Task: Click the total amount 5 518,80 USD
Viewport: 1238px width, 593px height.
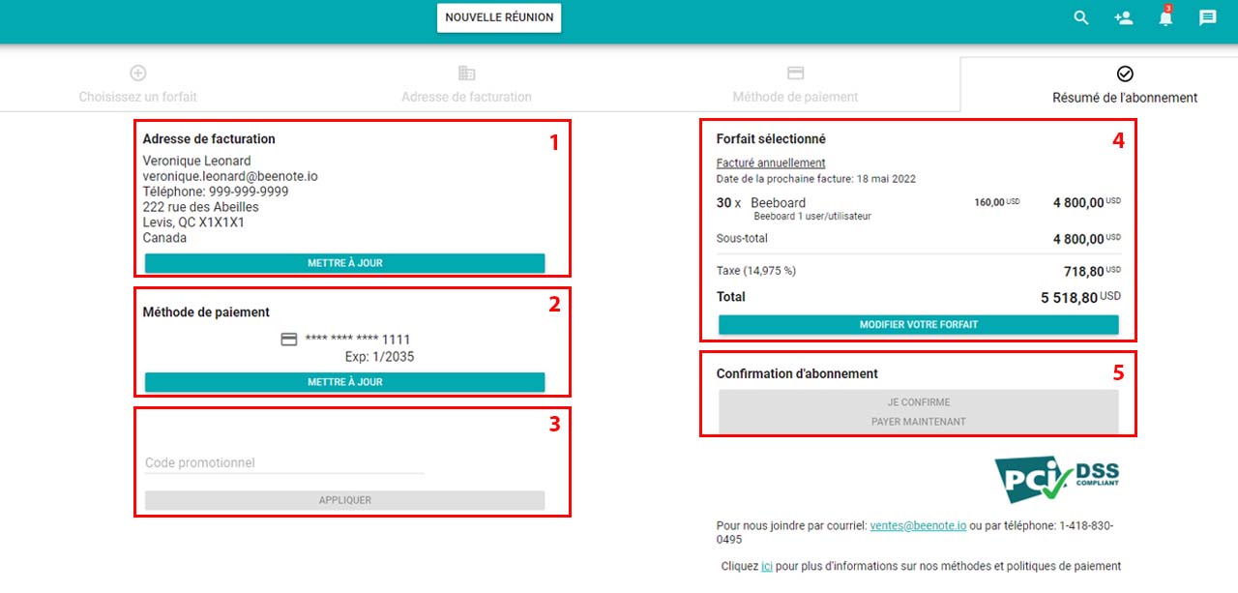Action: click(x=1080, y=298)
